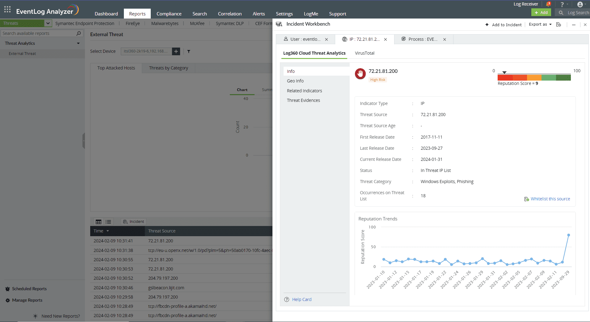This screenshot has width=590, height=322.
Task: Open Log Receiver notifications bell
Action: point(549,4)
